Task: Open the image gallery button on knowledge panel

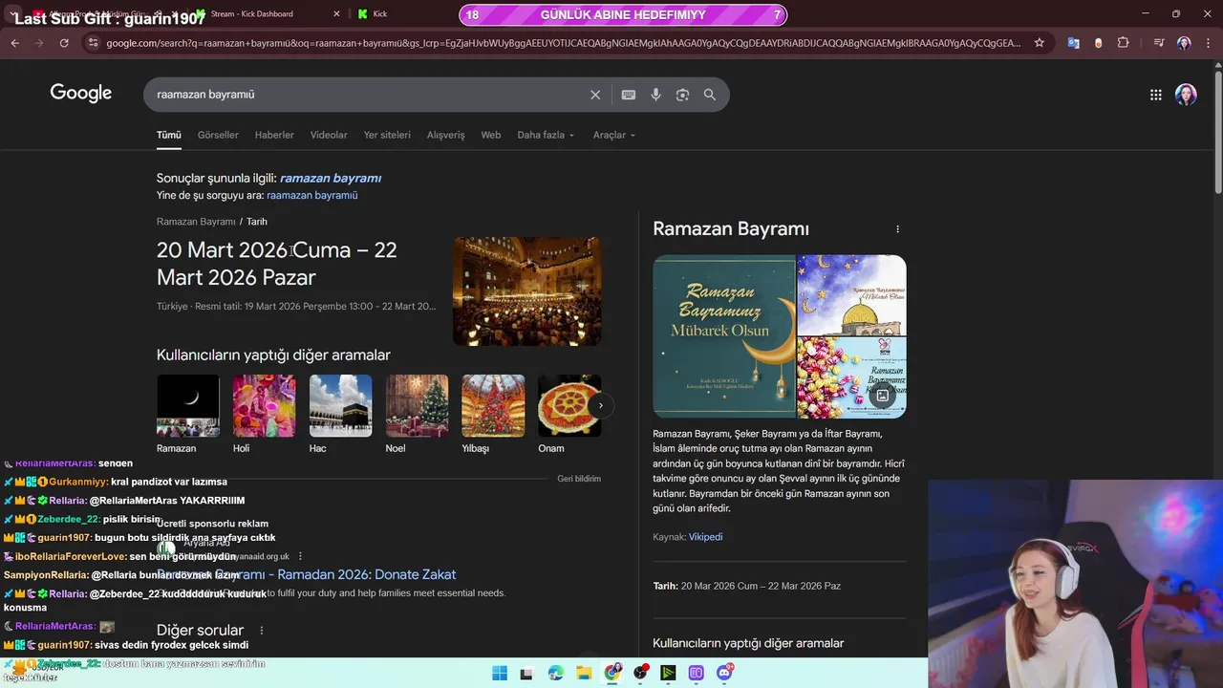Action: pyautogui.click(x=882, y=396)
